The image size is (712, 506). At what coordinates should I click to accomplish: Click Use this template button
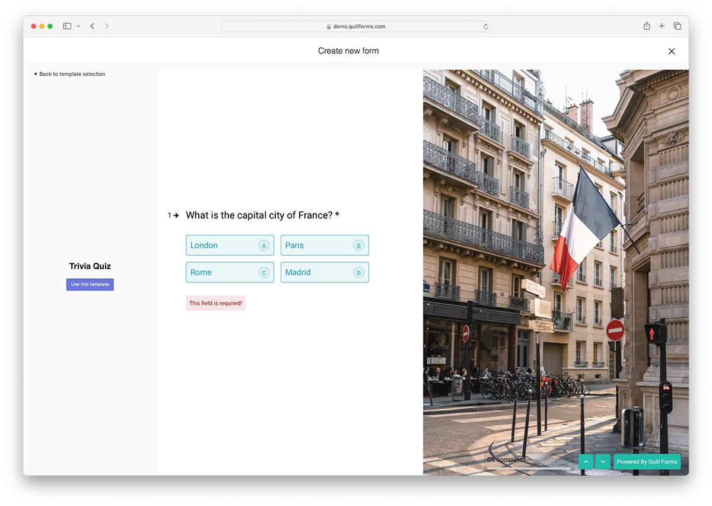(90, 285)
